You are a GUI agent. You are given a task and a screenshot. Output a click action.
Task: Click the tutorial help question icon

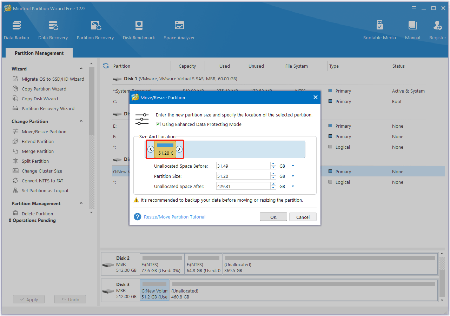click(x=138, y=217)
